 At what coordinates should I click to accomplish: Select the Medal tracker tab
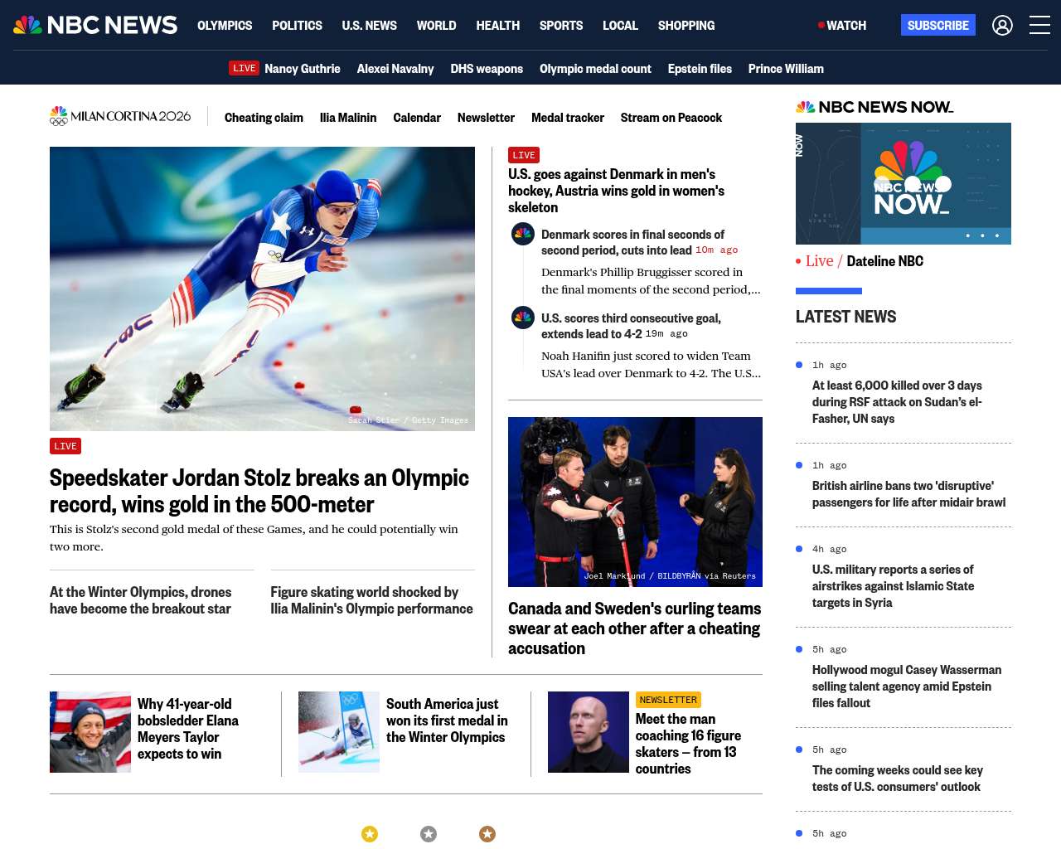pyautogui.click(x=568, y=118)
